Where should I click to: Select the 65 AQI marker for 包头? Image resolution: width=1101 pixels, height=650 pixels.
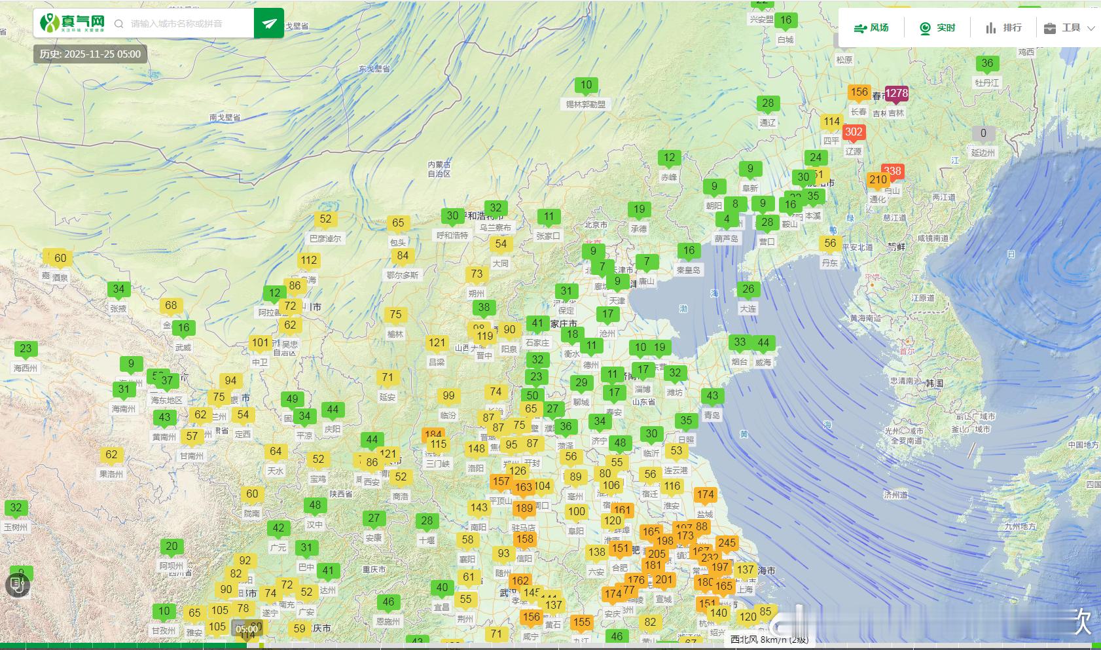[x=398, y=223]
